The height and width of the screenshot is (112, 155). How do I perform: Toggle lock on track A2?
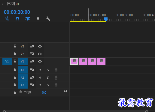point(15,77)
